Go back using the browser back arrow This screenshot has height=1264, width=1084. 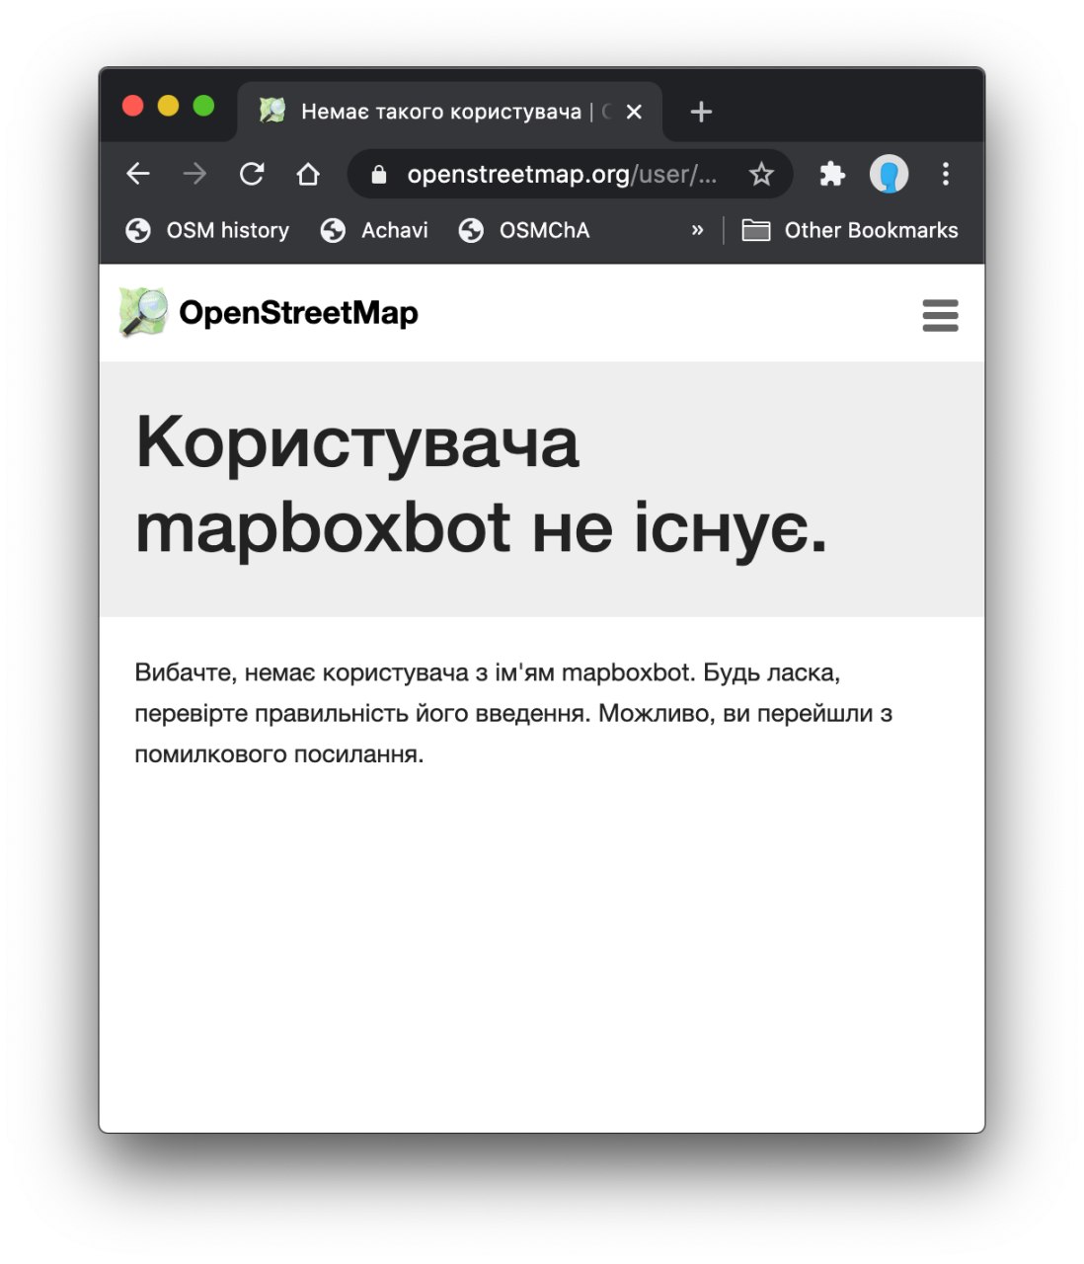[138, 174]
